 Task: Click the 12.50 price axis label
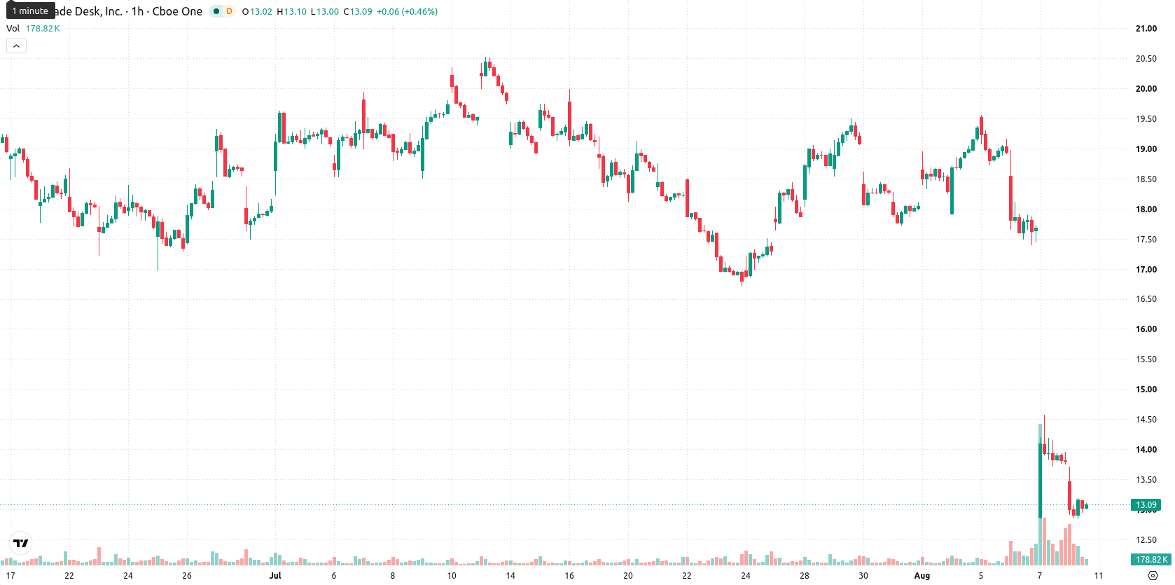(1146, 540)
